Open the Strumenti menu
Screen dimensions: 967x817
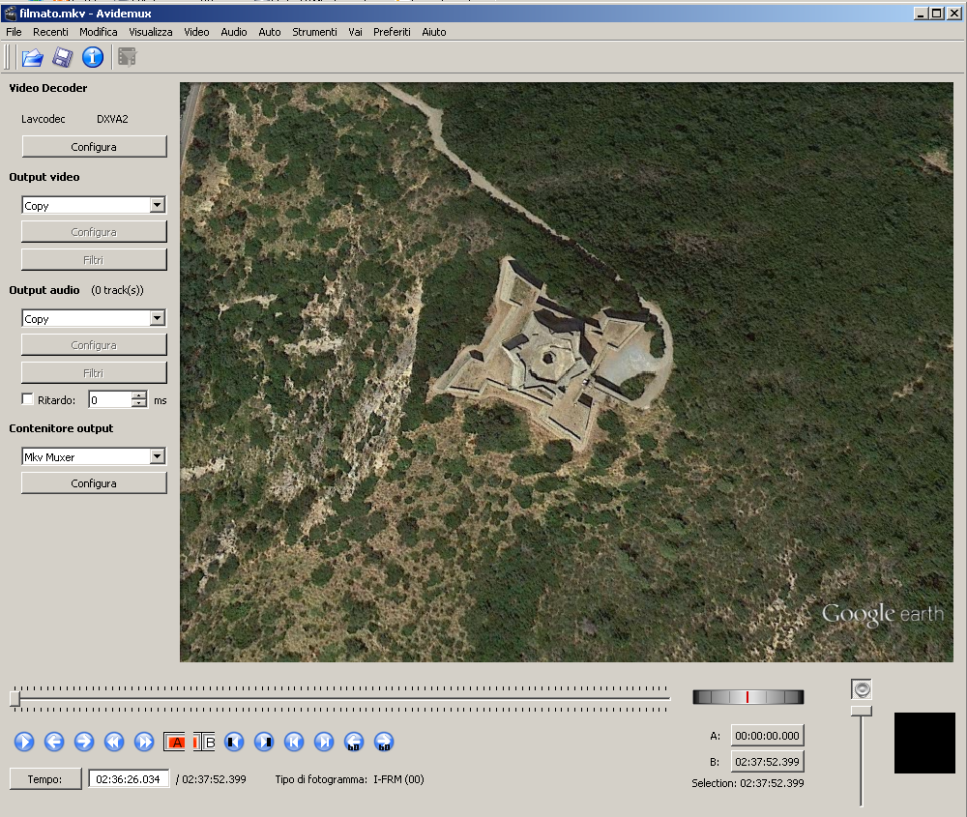pyautogui.click(x=314, y=32)
